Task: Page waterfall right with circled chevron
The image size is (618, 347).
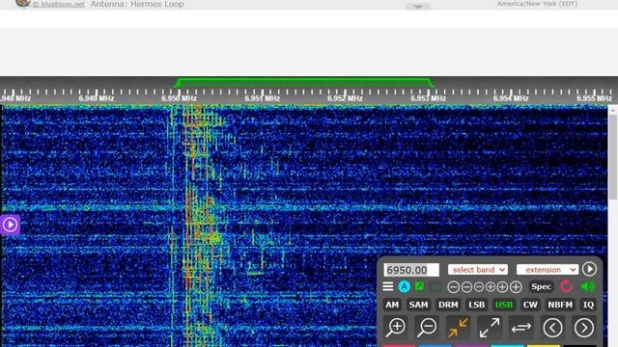Action: [x=584, y=328]
